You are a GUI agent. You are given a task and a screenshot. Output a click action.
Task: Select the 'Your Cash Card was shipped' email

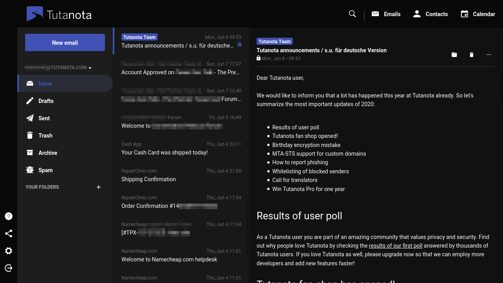click(181, 149)
